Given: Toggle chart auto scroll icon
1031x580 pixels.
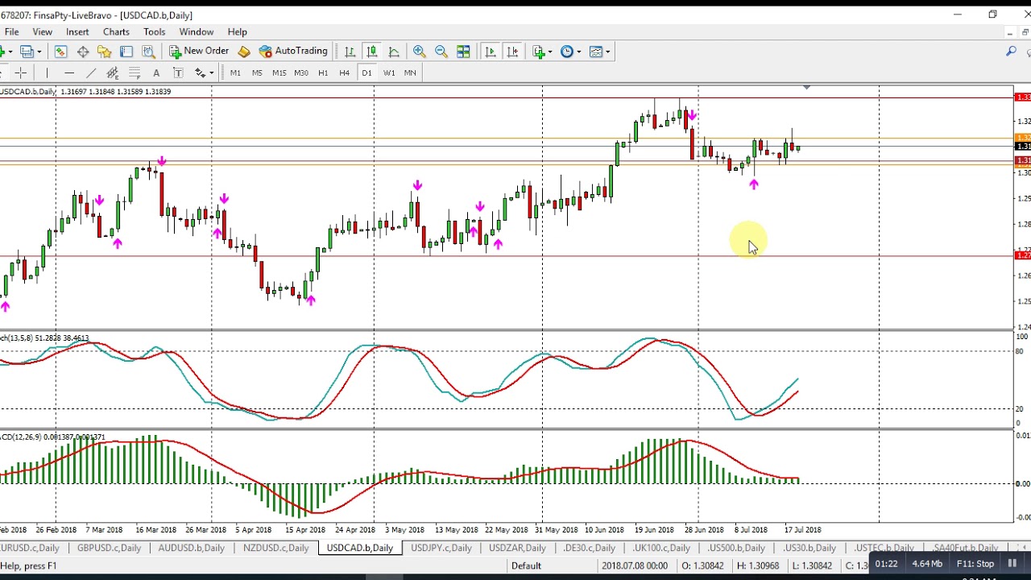Looking at the screenshot, I should point(490,52).
